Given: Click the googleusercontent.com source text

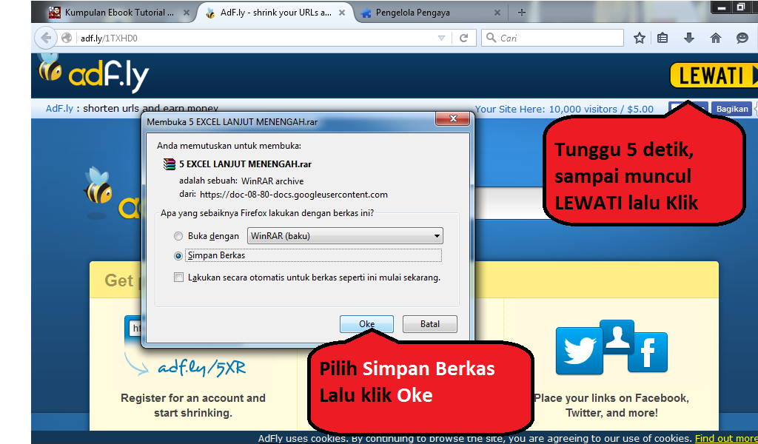Looking at the screenshot, I should (293, 195).
